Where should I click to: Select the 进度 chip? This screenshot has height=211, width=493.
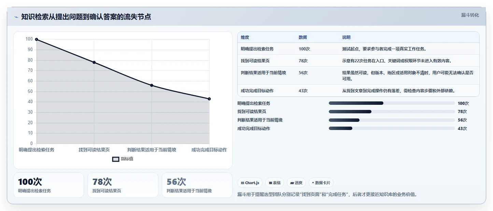(x=296, y=183)
